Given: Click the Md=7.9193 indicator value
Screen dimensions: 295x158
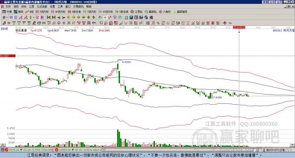Looking at the screenshot, I should (x=71, y=30).
